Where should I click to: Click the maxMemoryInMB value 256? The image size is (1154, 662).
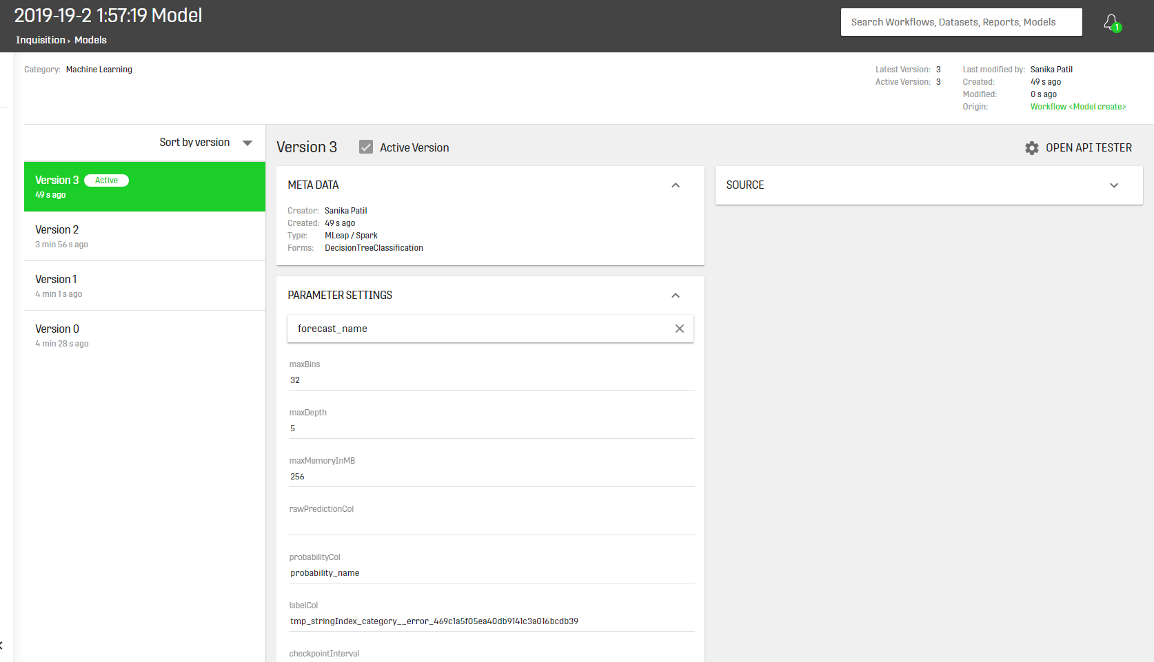point(297,477)
